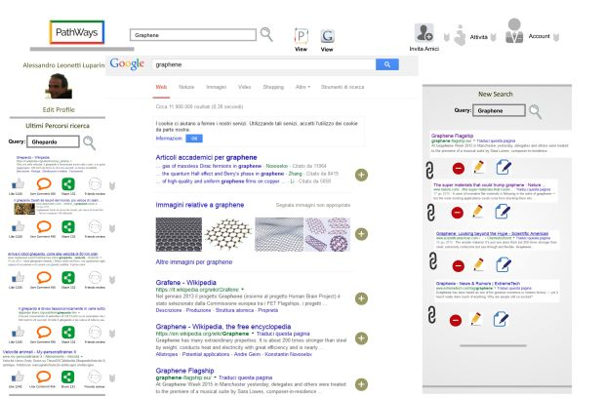Switch to the PathWays 'P' View
The image size is (605, 397).
pos(301,36)
